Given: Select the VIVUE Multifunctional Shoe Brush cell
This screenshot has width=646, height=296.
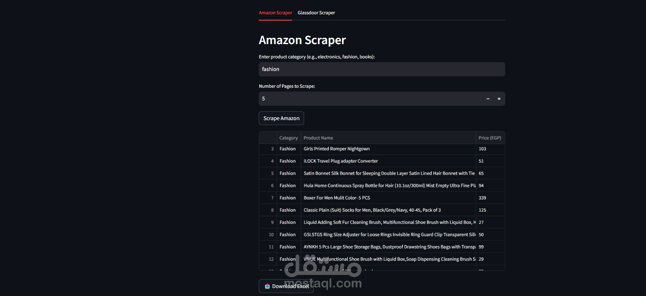Looking at the screenshot, I should 388,259.
